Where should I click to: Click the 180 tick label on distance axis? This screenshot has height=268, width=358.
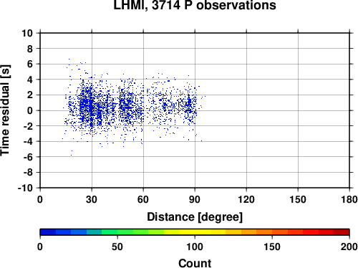(x=349, y=199)
